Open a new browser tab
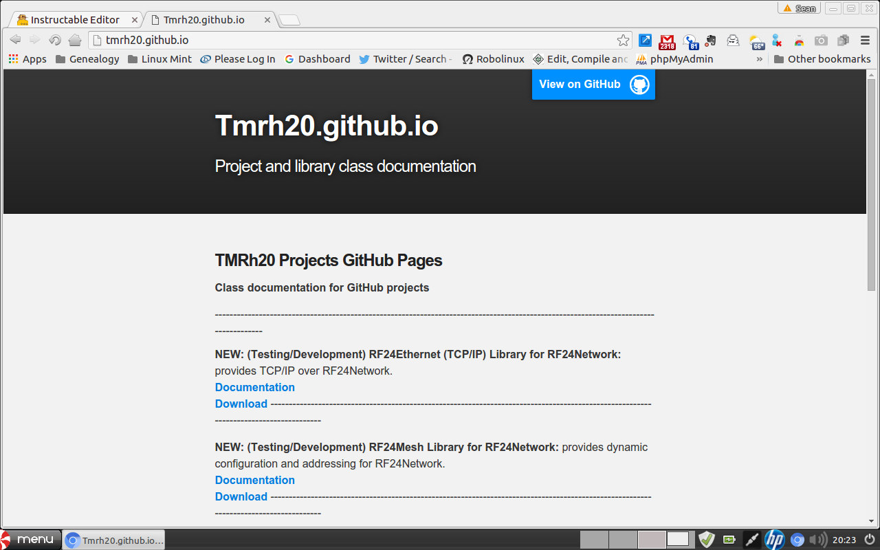Screen dimensions: 880x550 point(290,20)
